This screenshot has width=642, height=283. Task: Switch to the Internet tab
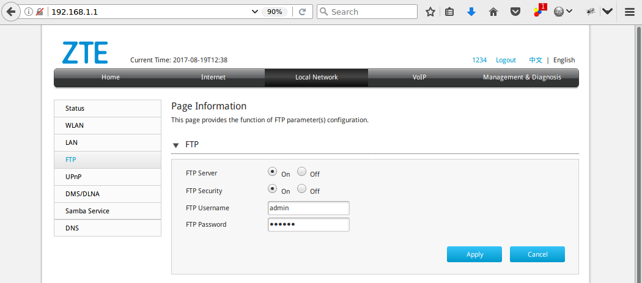213,77
